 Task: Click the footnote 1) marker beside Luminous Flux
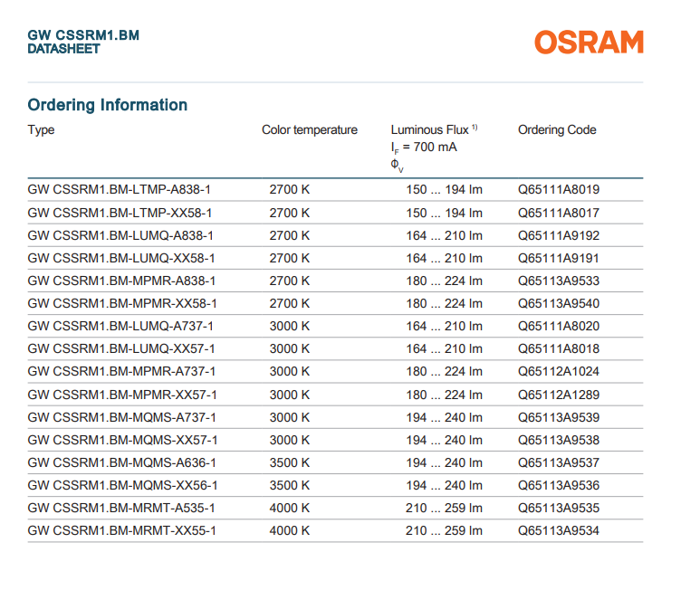(475, 128)
